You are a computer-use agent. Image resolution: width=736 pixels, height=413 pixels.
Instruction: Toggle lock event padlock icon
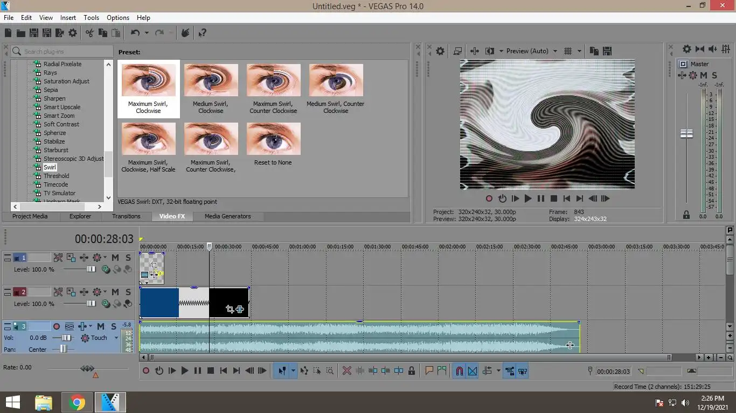point(412,371)
